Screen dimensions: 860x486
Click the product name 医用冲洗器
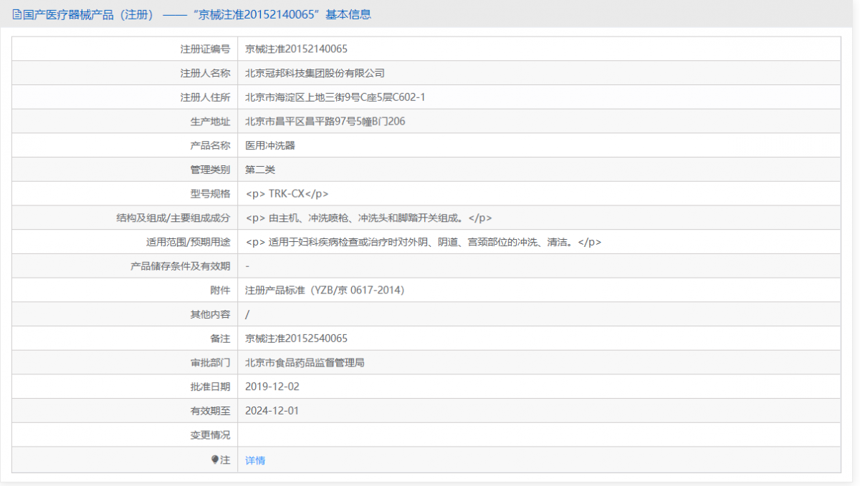point(271,145)
